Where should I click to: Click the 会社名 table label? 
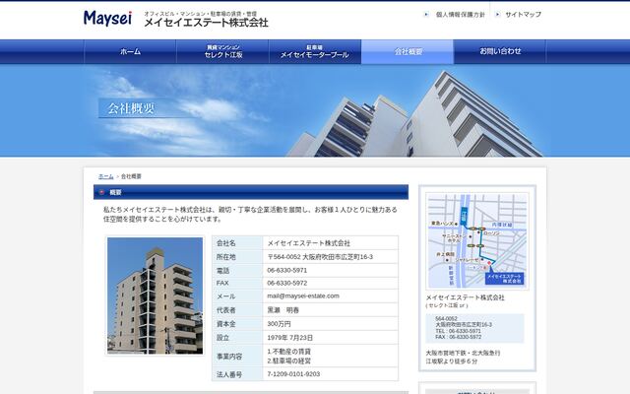(226, 243)
